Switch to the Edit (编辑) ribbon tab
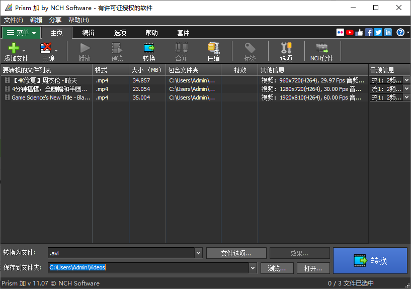Screen dimensions: 411x289 tap(88, 33)
